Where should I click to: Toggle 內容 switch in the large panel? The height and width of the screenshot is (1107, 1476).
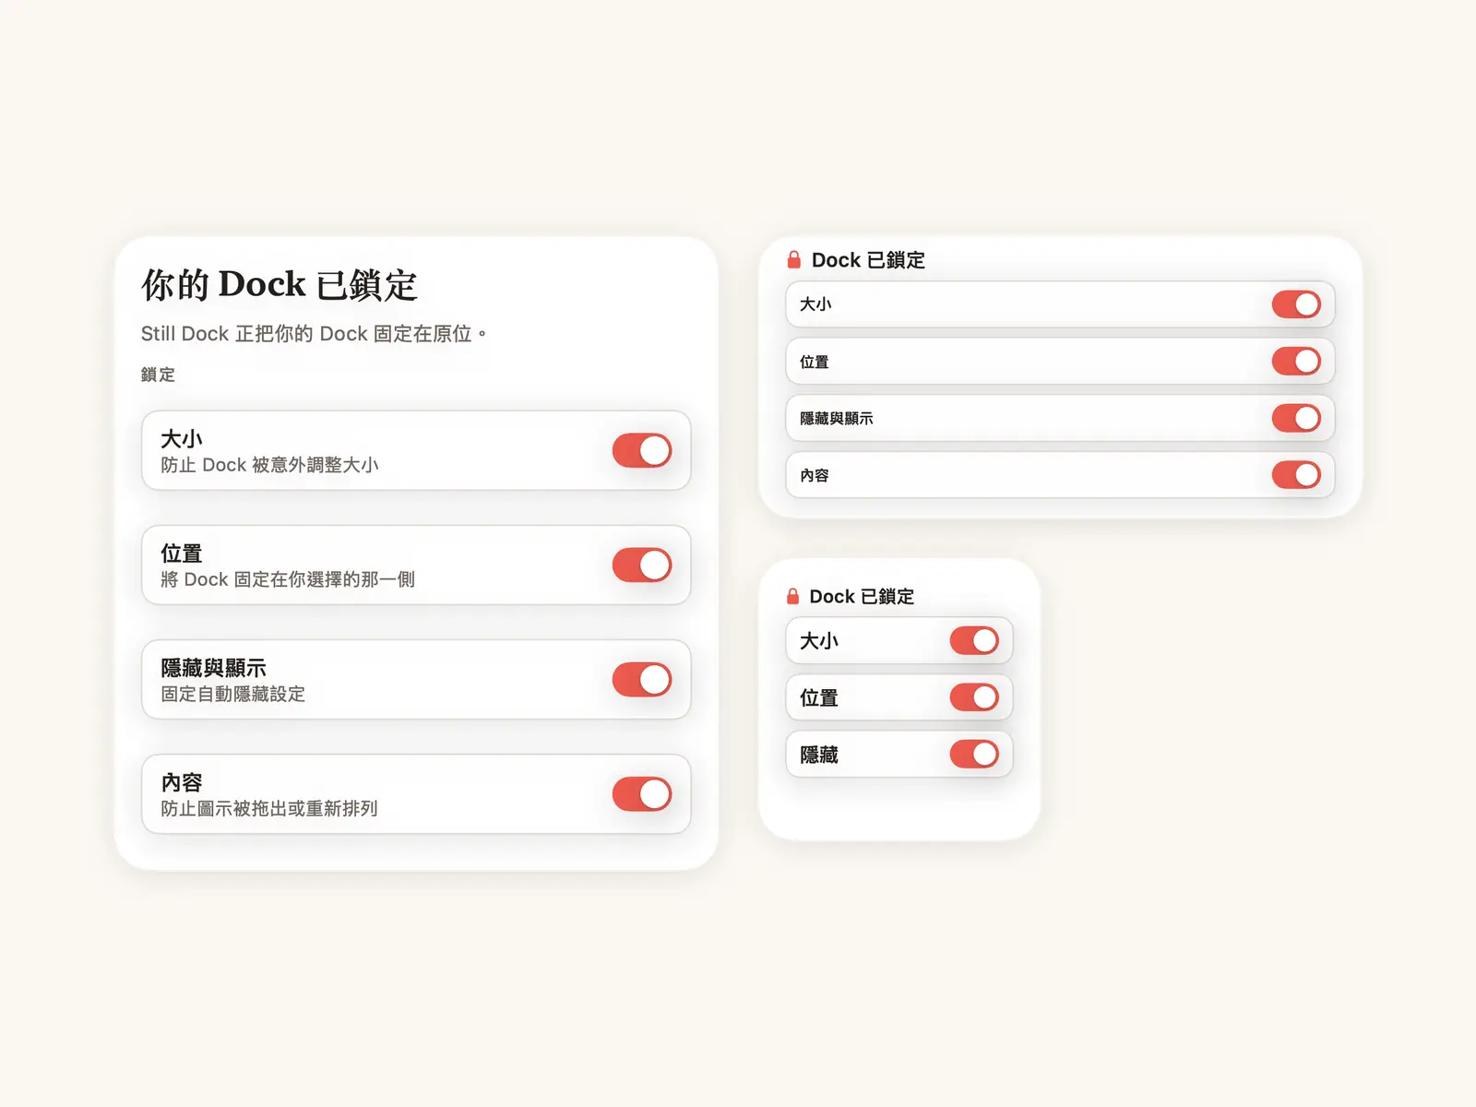[x=642, y=794]
